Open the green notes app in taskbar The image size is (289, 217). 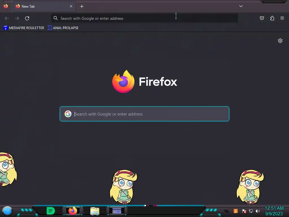51,211
